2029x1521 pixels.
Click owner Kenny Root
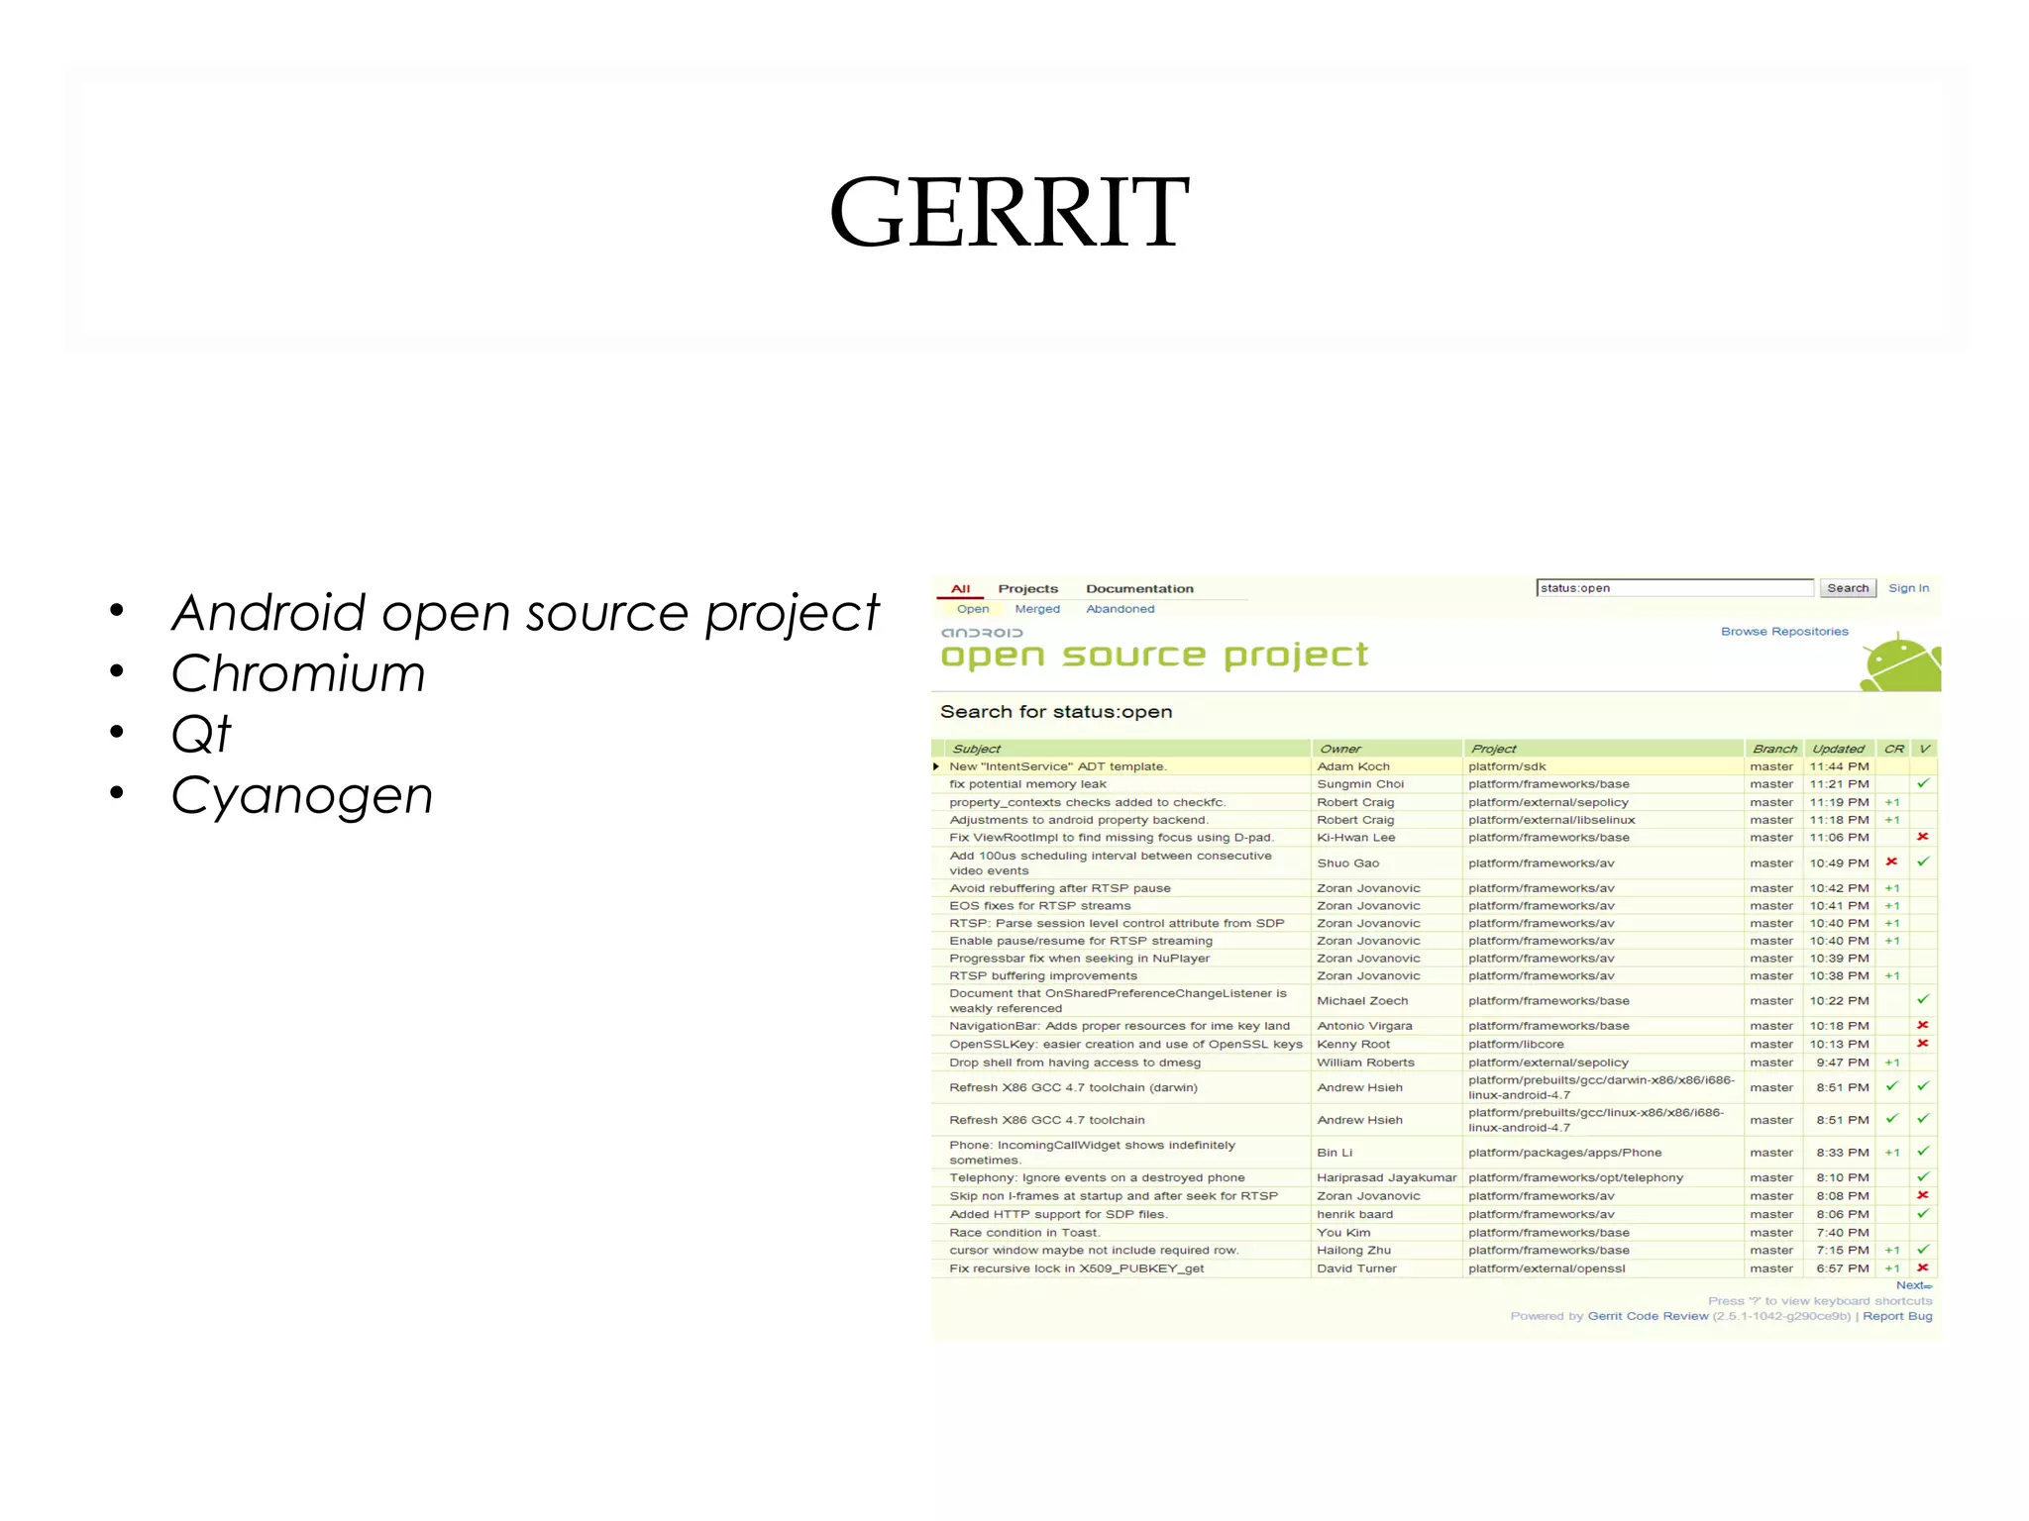(1353, 1045)
